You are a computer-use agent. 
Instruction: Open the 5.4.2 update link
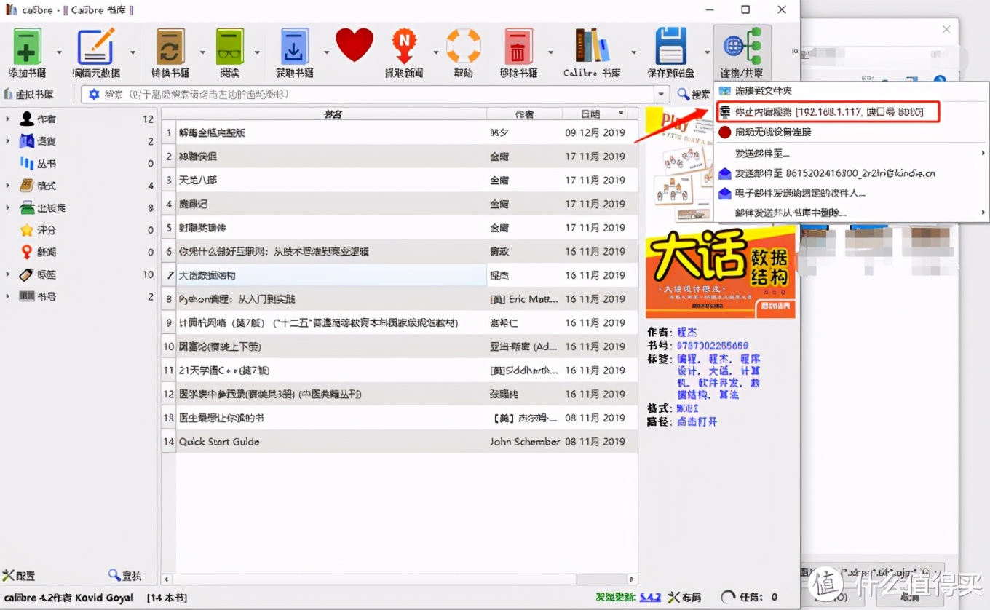(649, 598)
